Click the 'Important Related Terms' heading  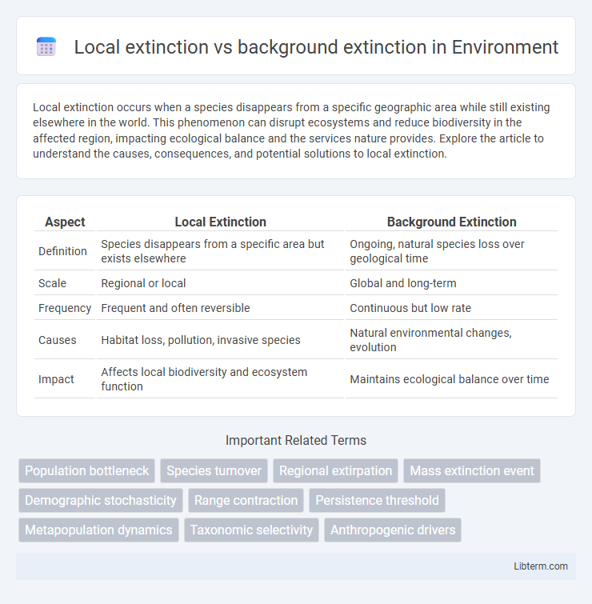click(x=296, y=440)
